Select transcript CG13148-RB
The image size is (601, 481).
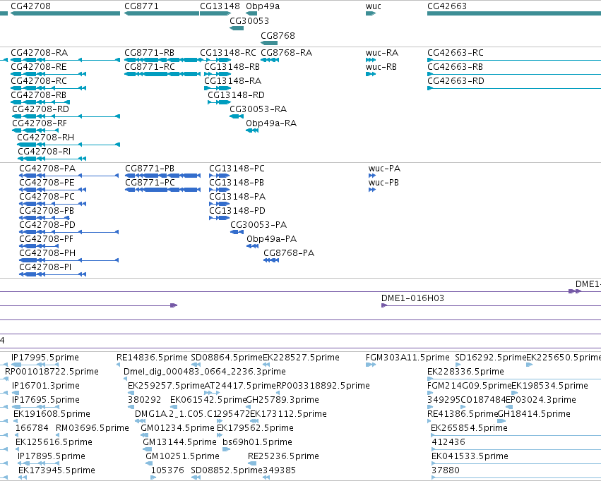pyautogui.click(x=232, y=67)
